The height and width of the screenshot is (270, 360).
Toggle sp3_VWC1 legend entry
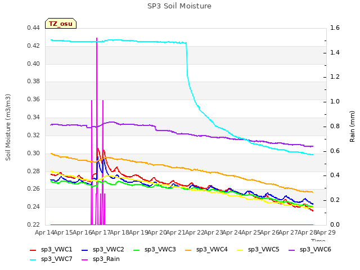point(51,250)
